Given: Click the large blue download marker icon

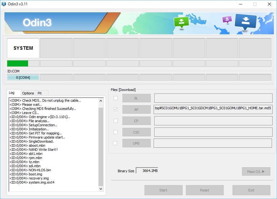Looking at the screenshot, I should (x=246, y=22).
